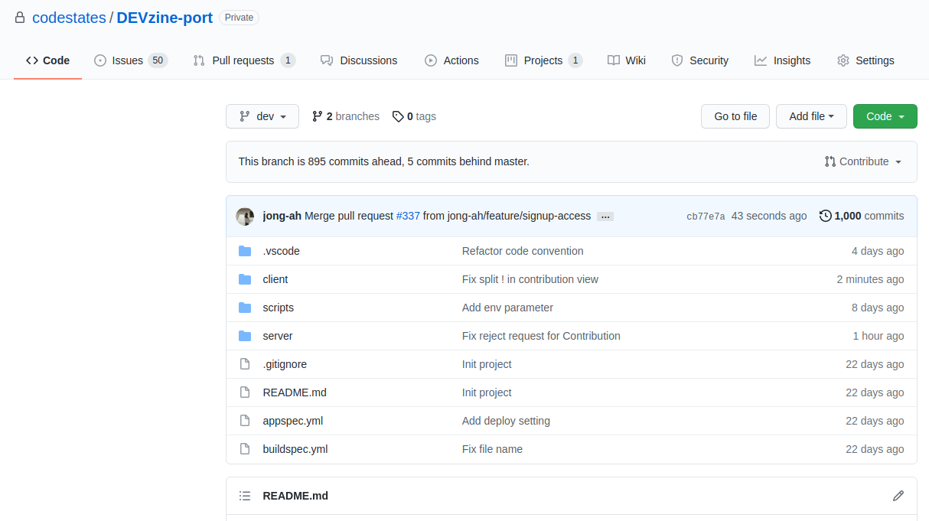Viewport: 929px width, 521px height.
Task: Click the README.md file icon in list
Action: 245,392
